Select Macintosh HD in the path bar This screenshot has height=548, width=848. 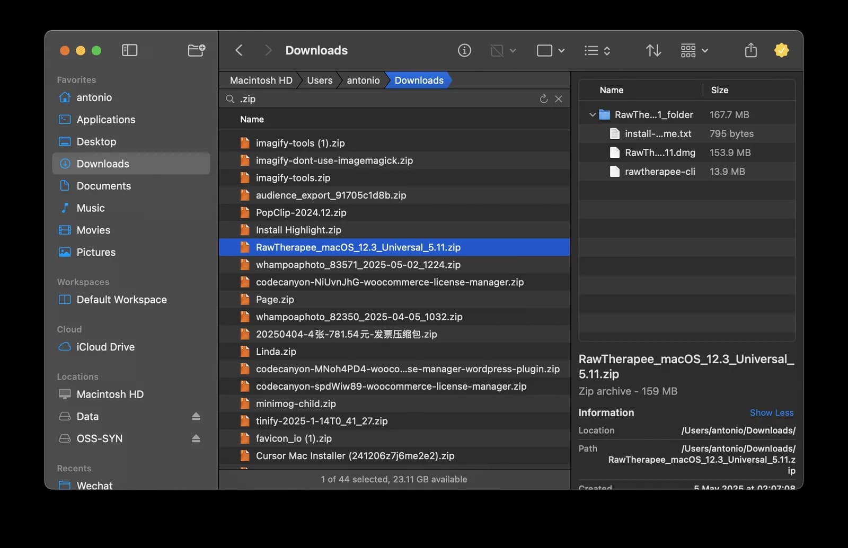261,80
